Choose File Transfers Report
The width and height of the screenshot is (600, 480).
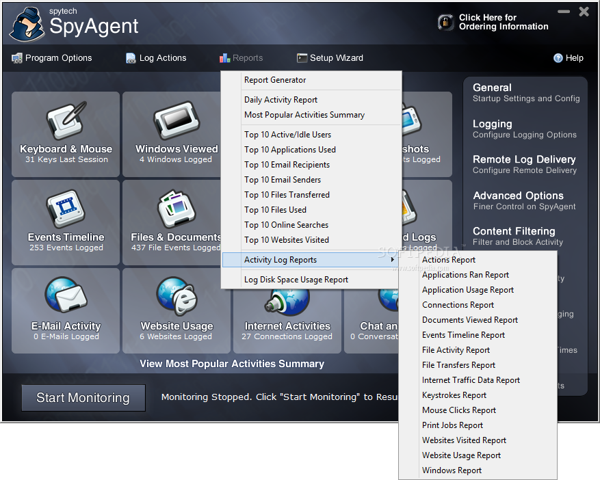[478, 365]
